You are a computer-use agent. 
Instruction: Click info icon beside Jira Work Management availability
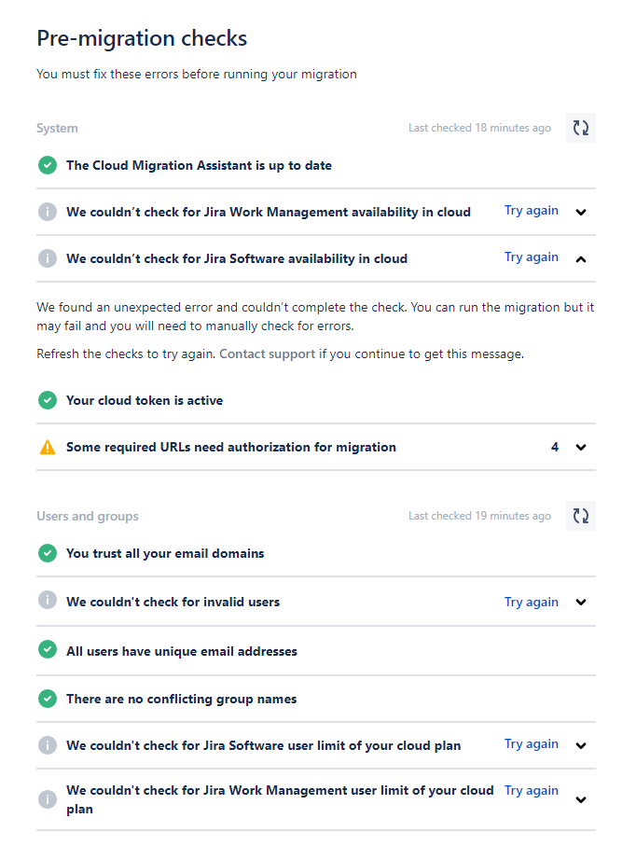[x=48, y=212]
